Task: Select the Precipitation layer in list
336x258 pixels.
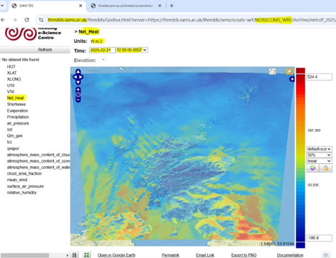Action: click(x=19, y=116)
